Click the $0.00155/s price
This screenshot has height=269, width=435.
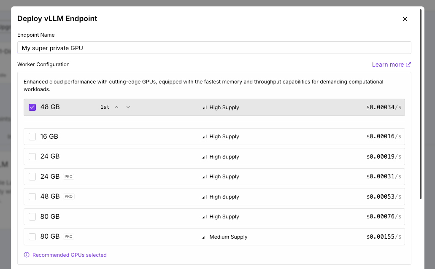tap(384, 237)
